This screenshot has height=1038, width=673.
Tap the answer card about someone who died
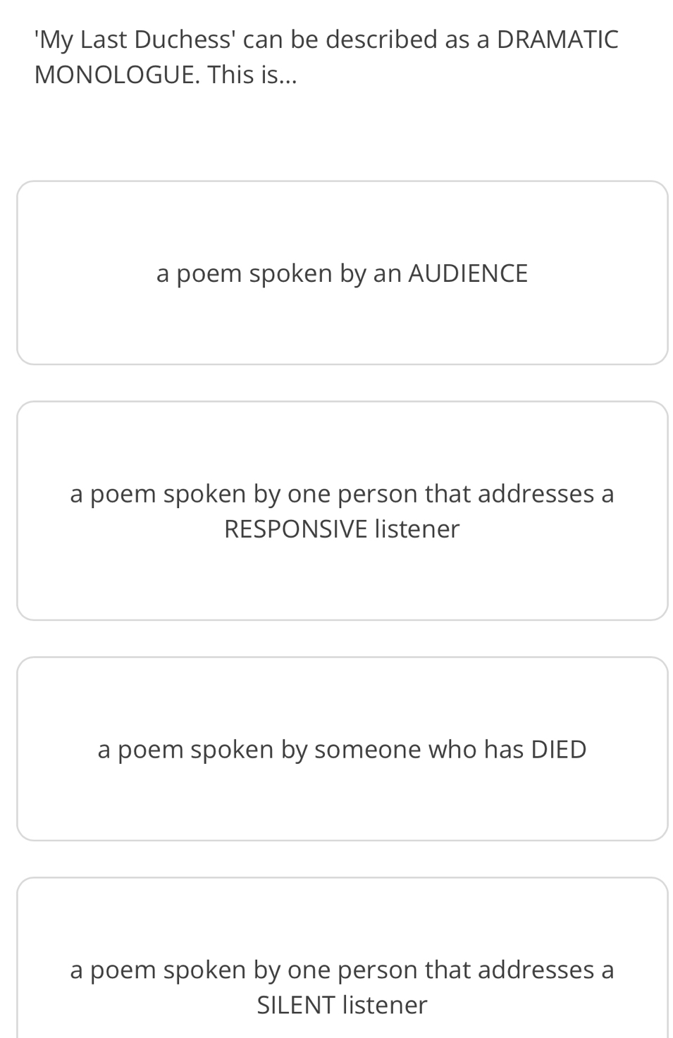(x=342, y=749)
